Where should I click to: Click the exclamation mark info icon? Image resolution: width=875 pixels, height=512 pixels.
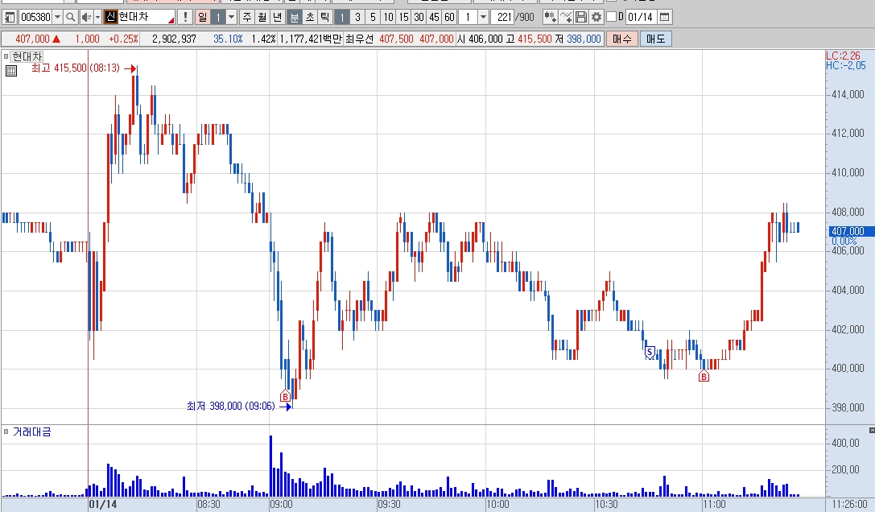coord(184,18)
